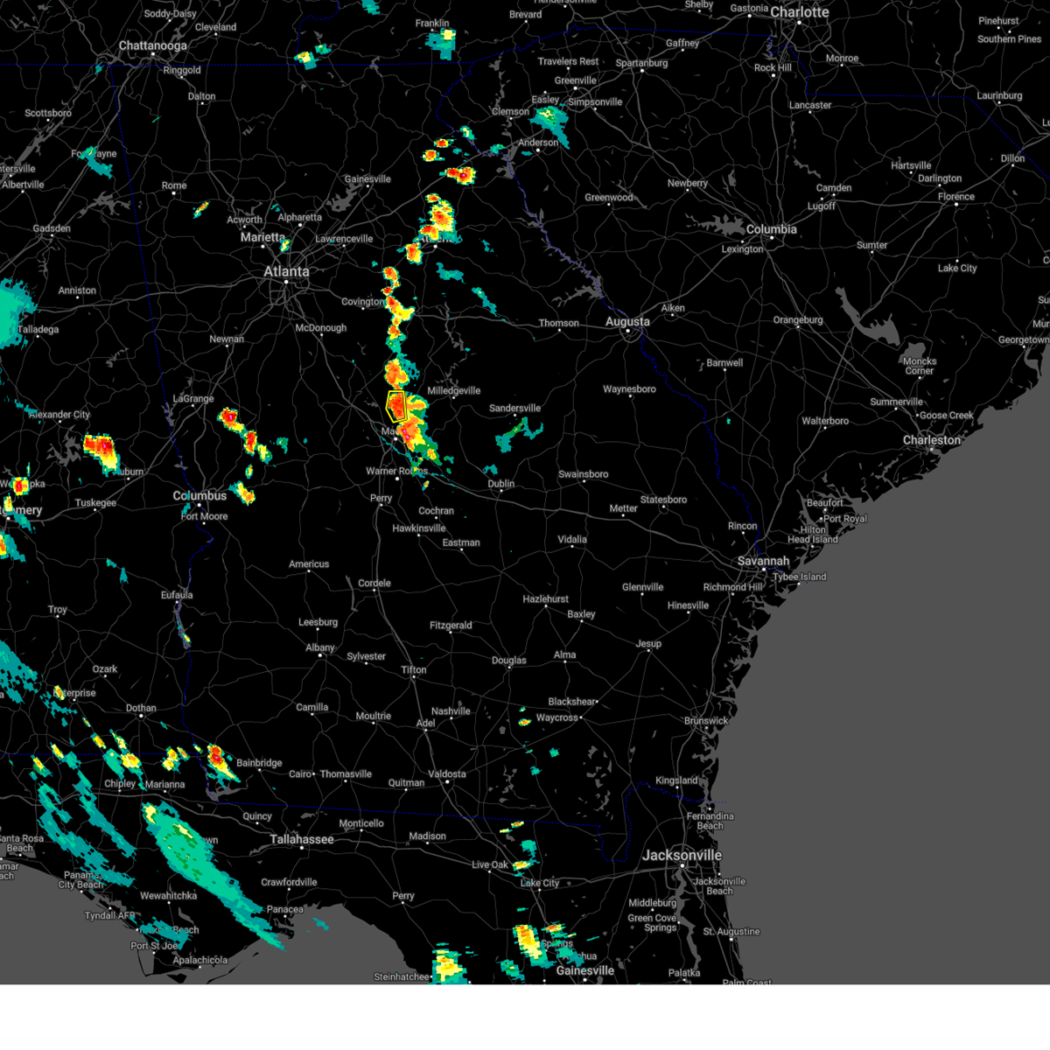Click the Waynesboro town label

point(629,389)
